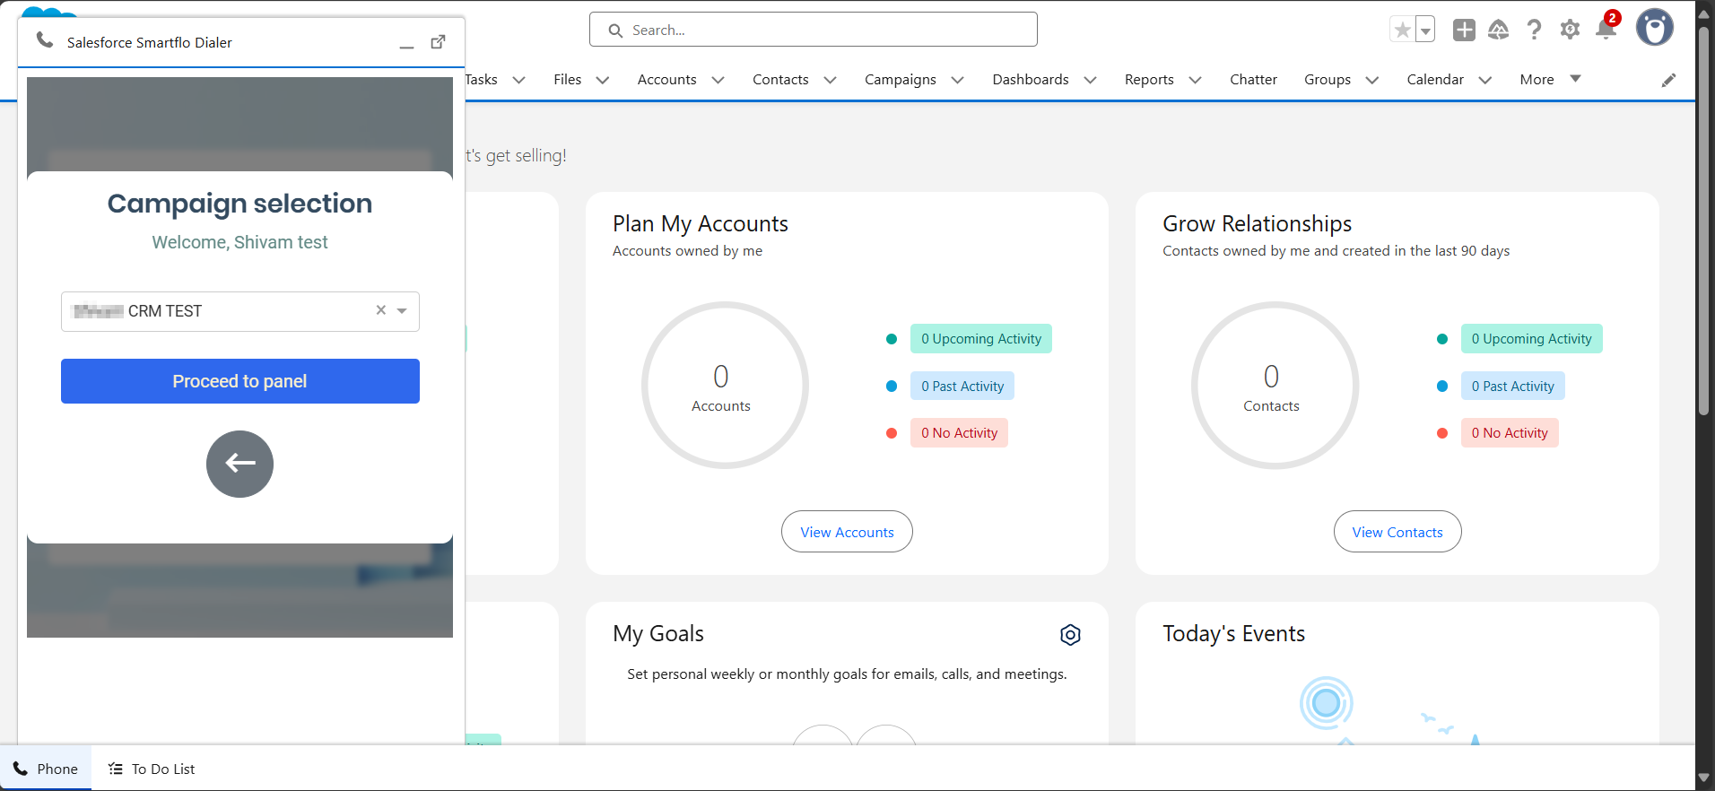Click the Campaign selection heading
1715x791 pixels.
[239, 204]
